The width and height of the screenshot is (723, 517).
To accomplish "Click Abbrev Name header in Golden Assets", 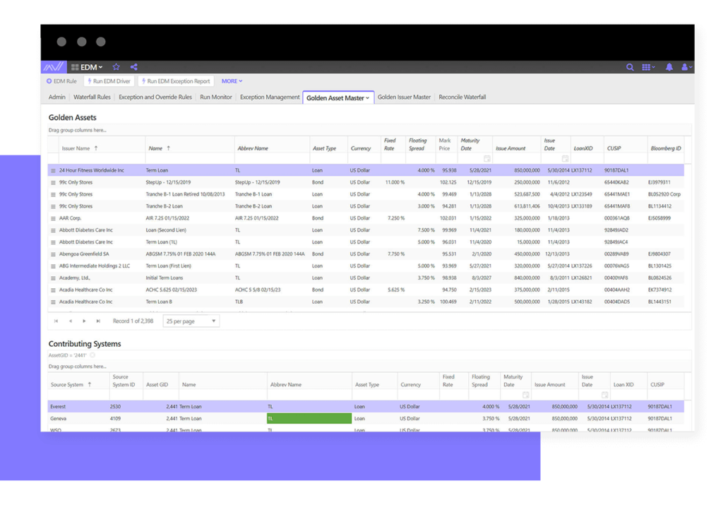I will [253, 148].
